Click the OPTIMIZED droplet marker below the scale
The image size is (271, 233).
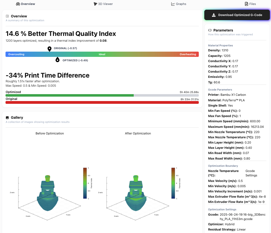coord(57,59)
